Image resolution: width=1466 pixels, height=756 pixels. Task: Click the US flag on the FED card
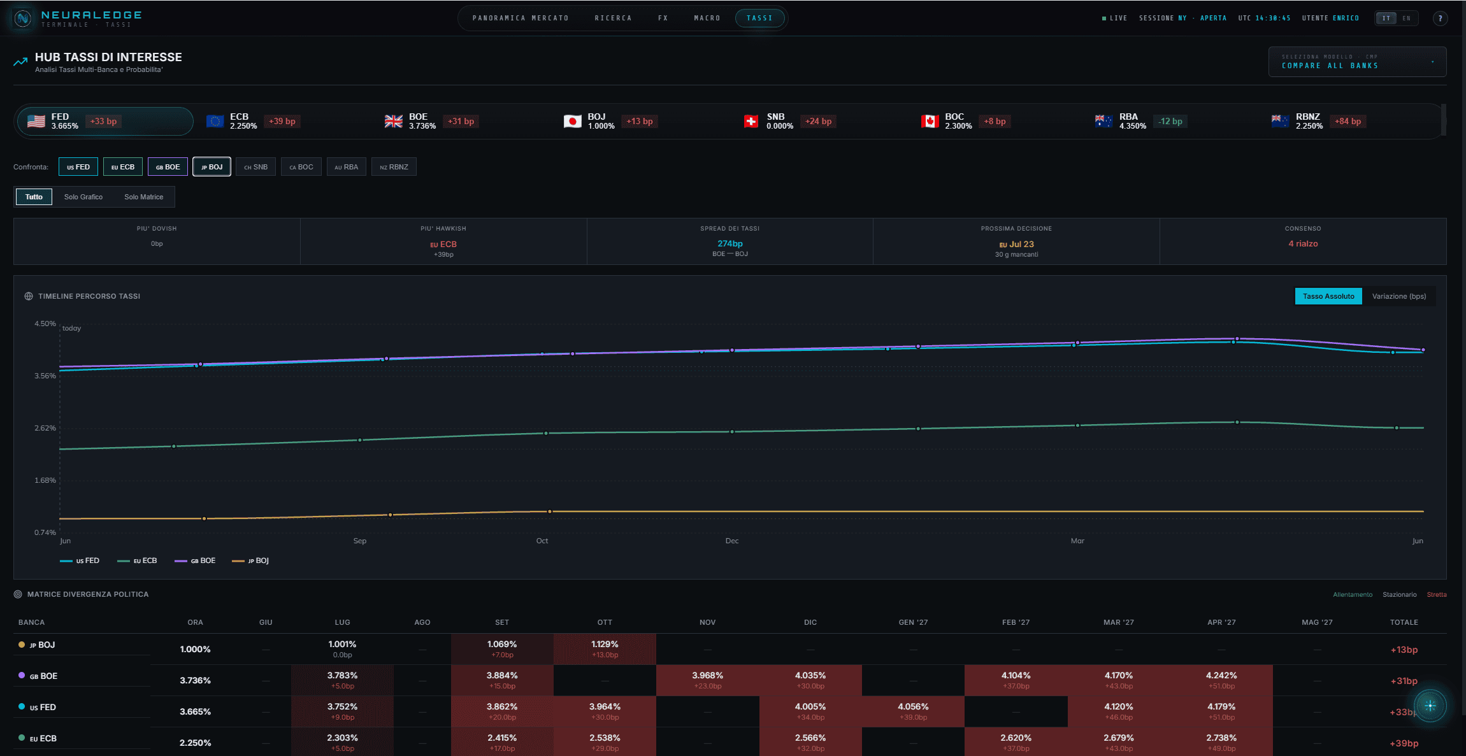tap(36, 121)
